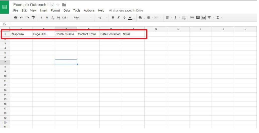Open the Add-ons menu
The image size is (259, 133).
(89, 10)
